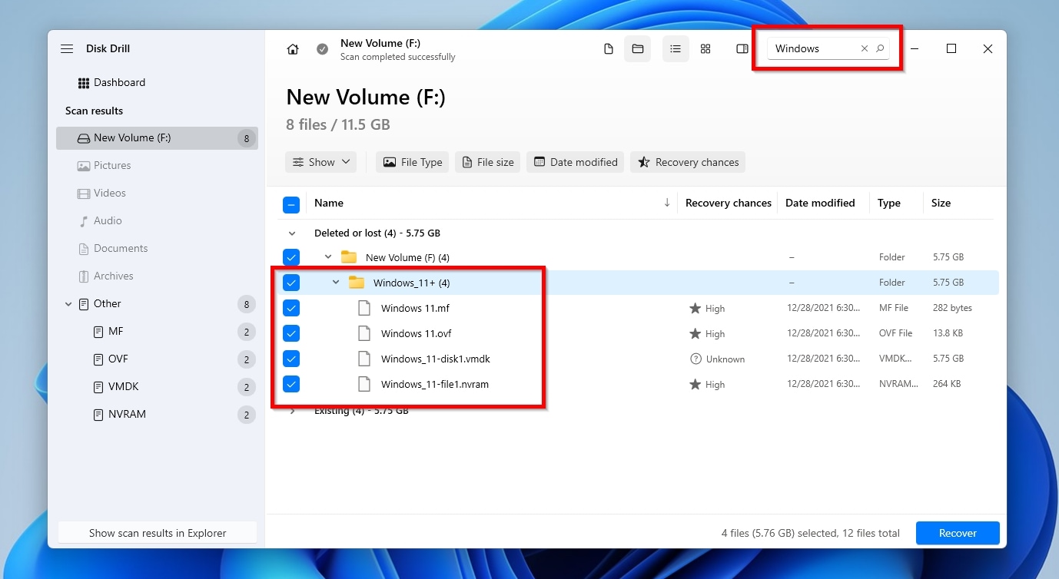The height and width of the screenshot is (579, 1059).
Task: Select the list view icon
Action: 676,49
